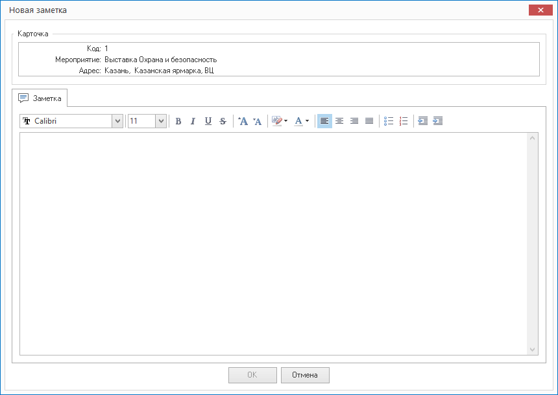
Task: Click the Карточка group title
Action: (33, 34)
